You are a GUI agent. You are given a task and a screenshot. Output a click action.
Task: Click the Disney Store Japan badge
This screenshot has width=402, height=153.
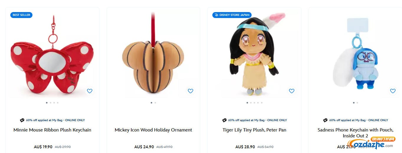232,15
